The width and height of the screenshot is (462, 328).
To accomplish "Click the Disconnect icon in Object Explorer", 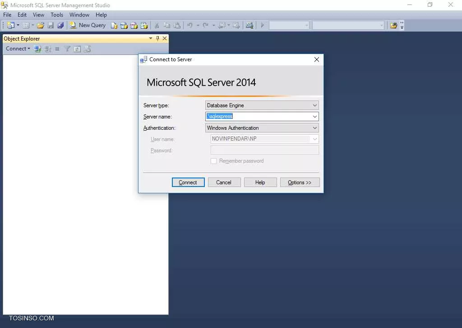I will coord(47,49).
